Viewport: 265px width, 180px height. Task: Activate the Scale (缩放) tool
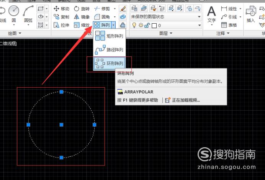[x=82, y=25]
